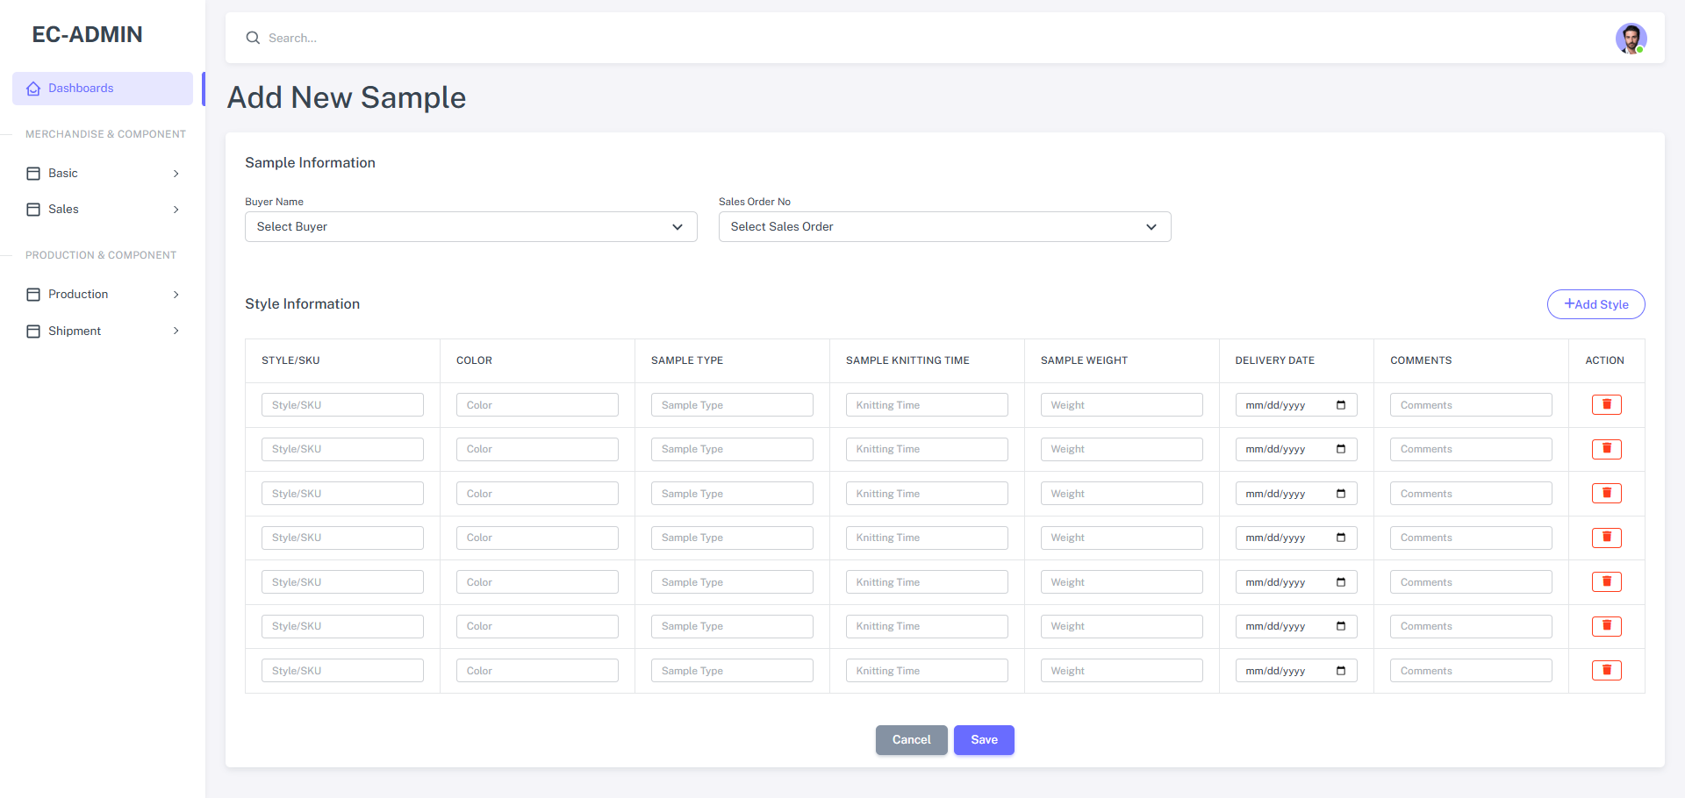Click the search magnifier icon
The height and width of the screenshot is (798, 1685).
253,38
